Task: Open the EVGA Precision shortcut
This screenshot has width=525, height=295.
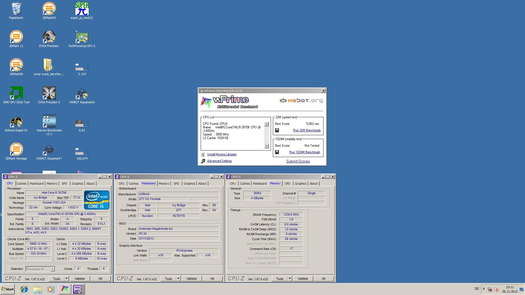Action: pos(49,39)
